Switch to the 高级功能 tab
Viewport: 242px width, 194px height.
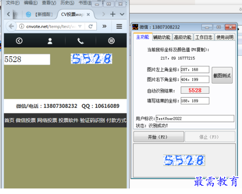183,37
